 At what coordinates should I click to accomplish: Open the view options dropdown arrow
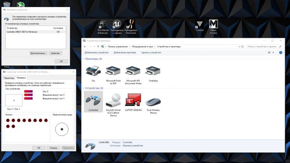(273, 53)
